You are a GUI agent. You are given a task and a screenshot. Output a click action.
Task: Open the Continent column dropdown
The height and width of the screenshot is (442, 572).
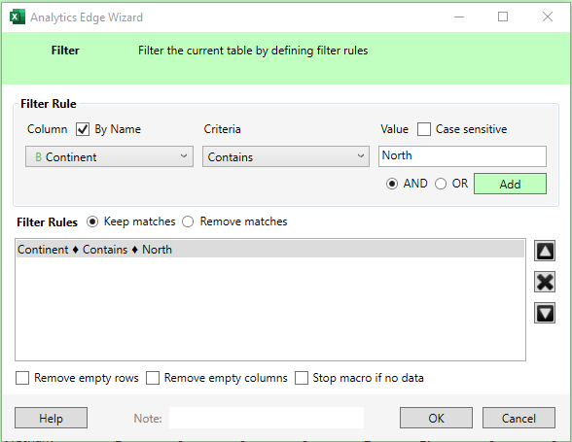109,156
